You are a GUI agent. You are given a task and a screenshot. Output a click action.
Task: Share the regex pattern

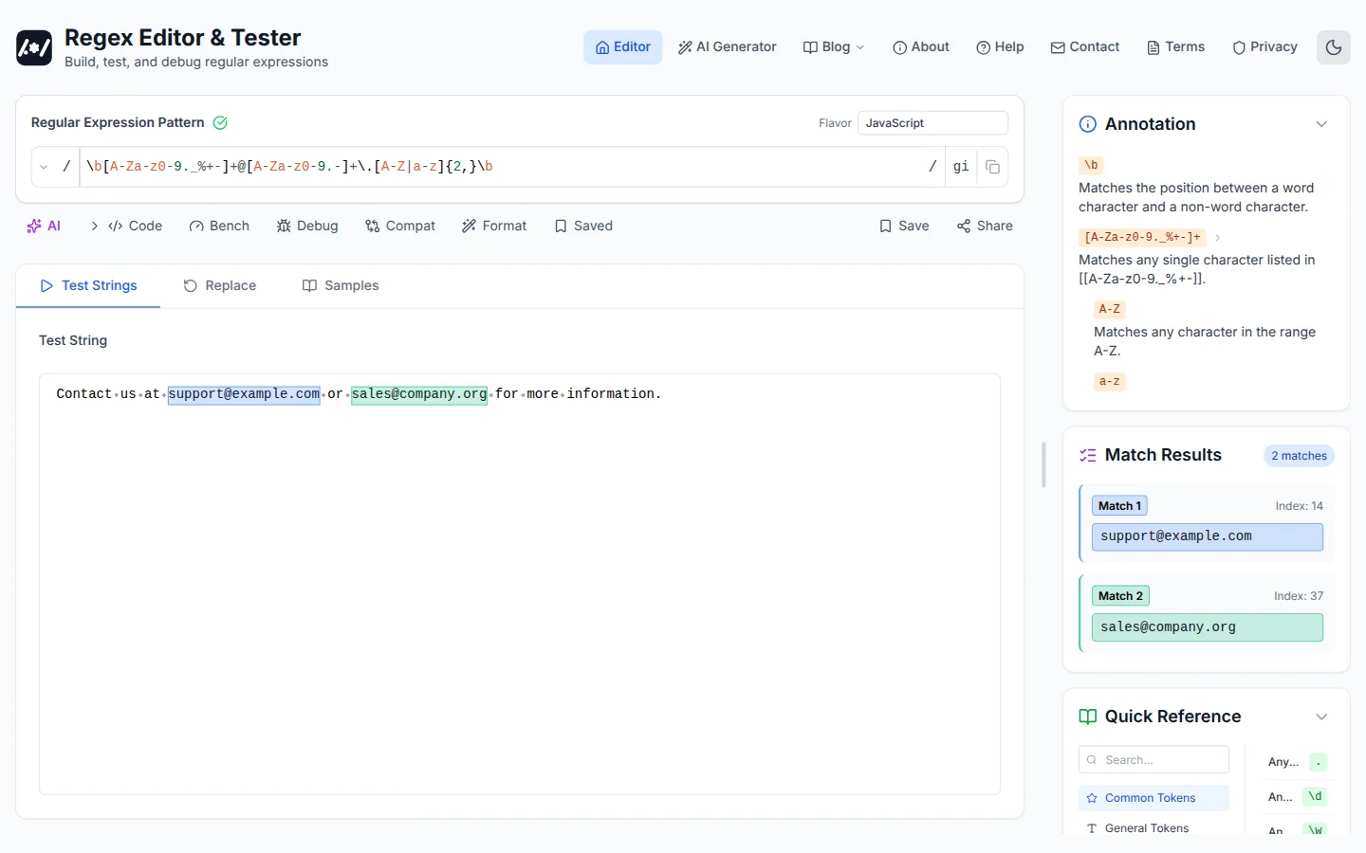point(985,226)
